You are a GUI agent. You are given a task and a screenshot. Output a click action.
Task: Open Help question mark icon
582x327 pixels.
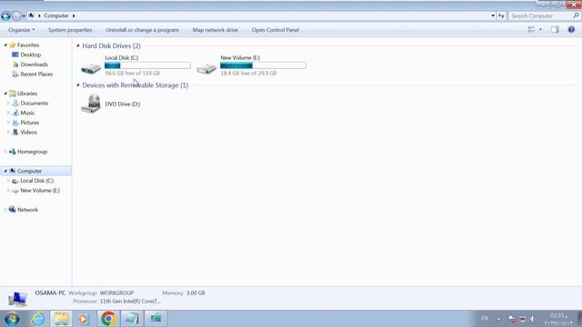(x=571, y=30)
